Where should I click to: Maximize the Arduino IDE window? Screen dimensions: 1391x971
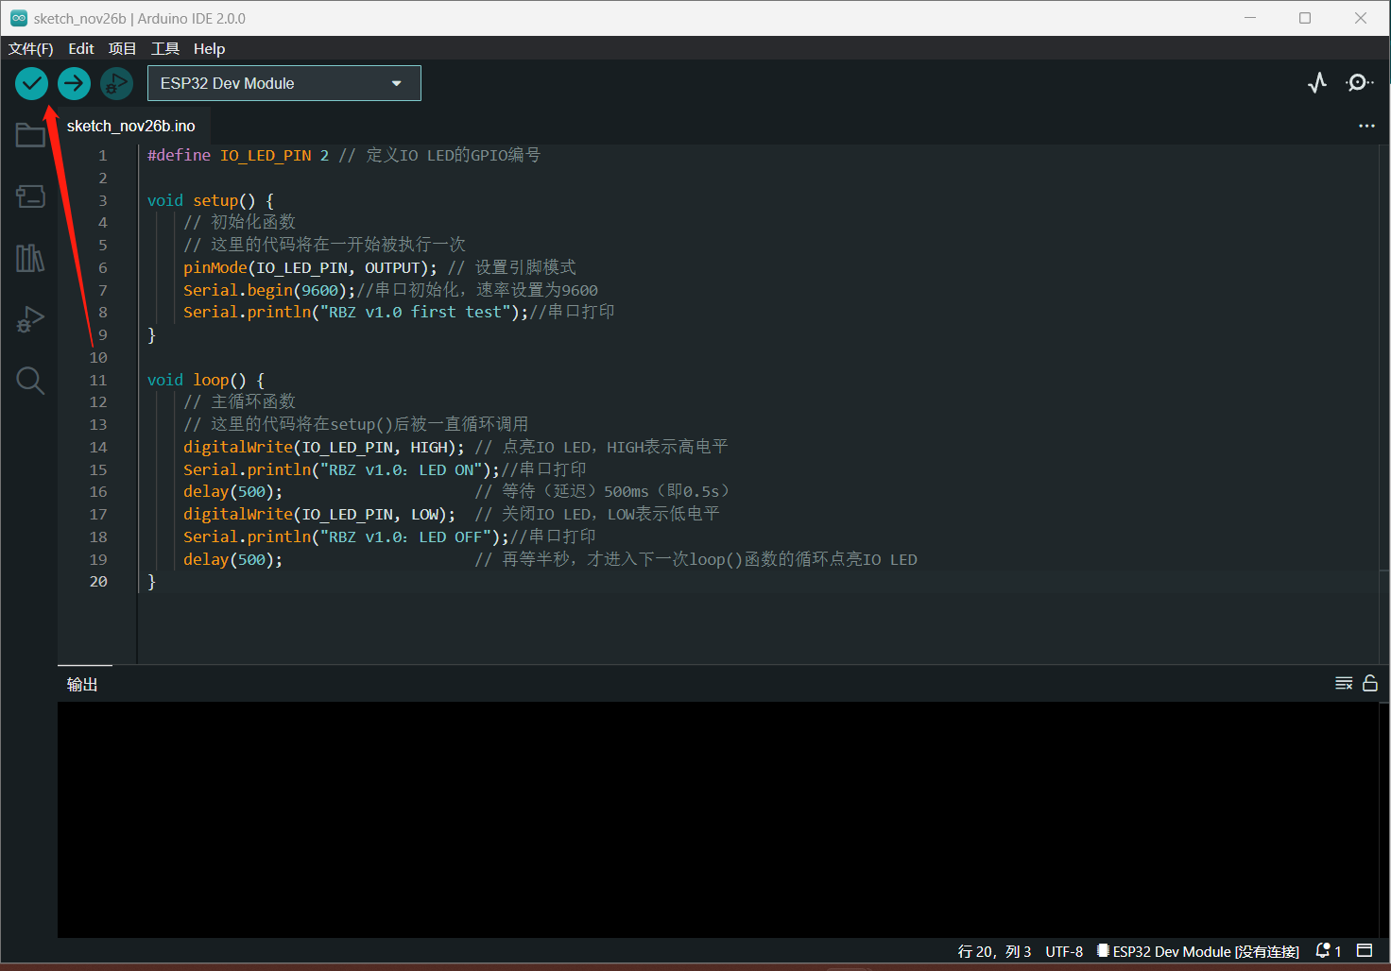pyautogui.click(x=1305, y=18)
